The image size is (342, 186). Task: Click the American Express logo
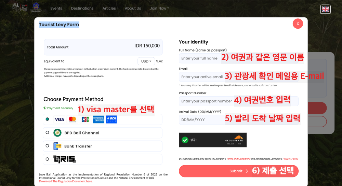98,119
